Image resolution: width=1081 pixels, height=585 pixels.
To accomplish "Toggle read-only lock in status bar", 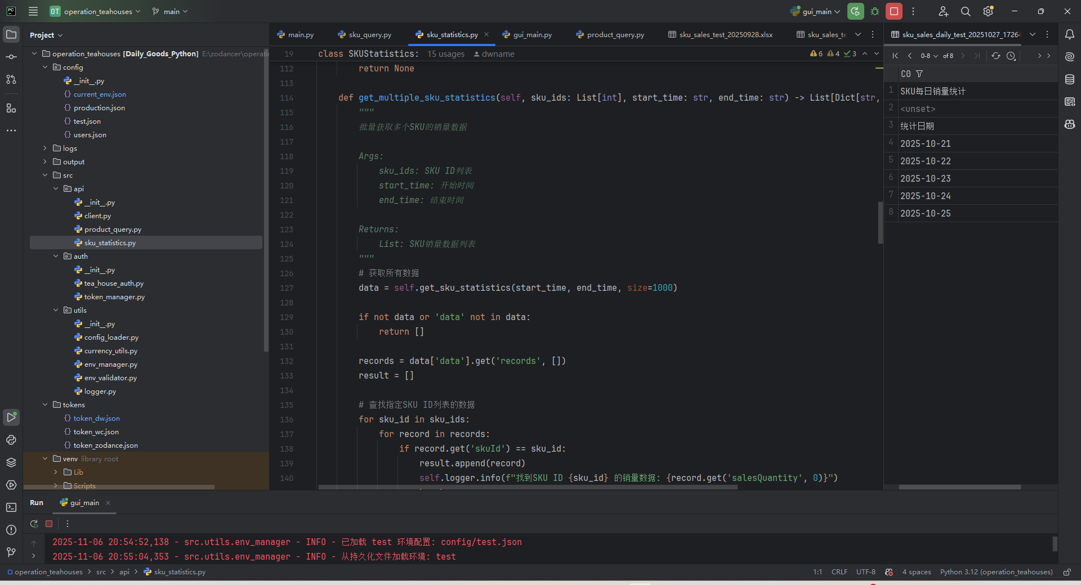I will (x=1067, y=572).
